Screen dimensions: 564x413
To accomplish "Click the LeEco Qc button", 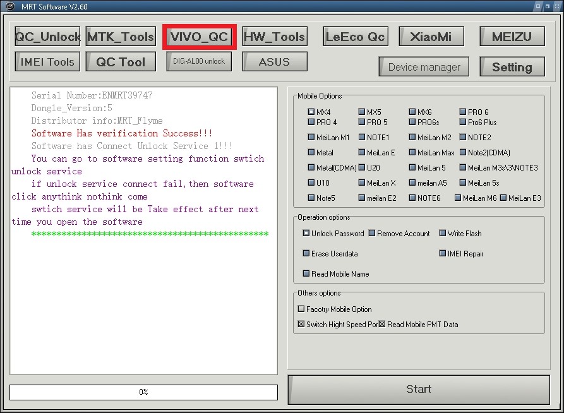I will pyautogui.click(x=356, y=37).
